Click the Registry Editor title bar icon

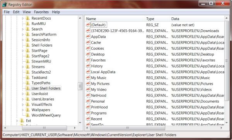[5, 4]
